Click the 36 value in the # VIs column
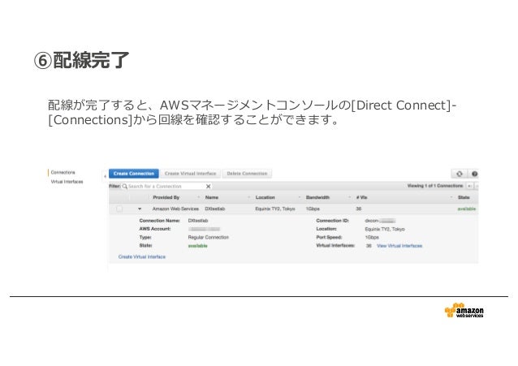 [x=358, y=209]
